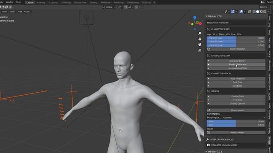Open Morphing category Abdomen dropdown
This screenshot has width=273, height=153.
pyautogui.click(x=244, y=118)
